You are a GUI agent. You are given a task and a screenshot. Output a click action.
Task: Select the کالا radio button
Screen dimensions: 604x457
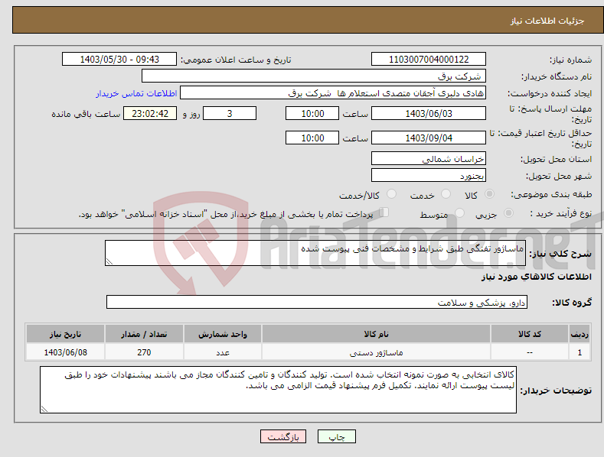pos(489,194)
